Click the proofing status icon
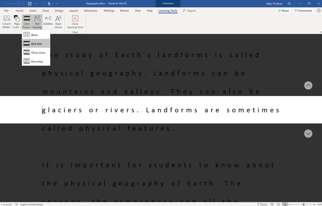The height and width of the screenshot is (206, 322). pyautogui.click(x=16, y=204)
